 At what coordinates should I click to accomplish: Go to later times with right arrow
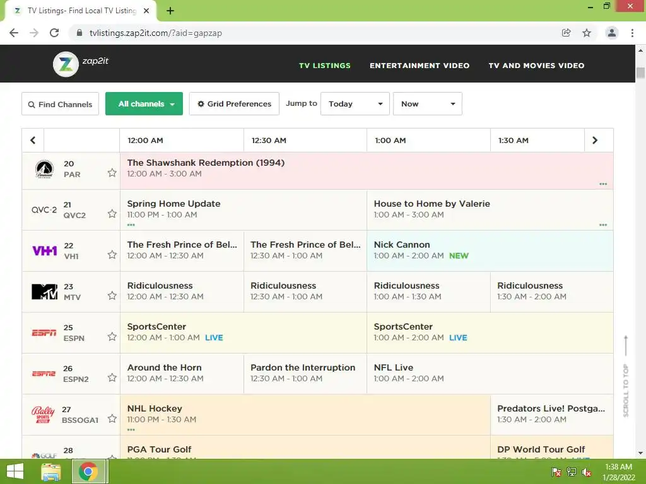[595, 141]
